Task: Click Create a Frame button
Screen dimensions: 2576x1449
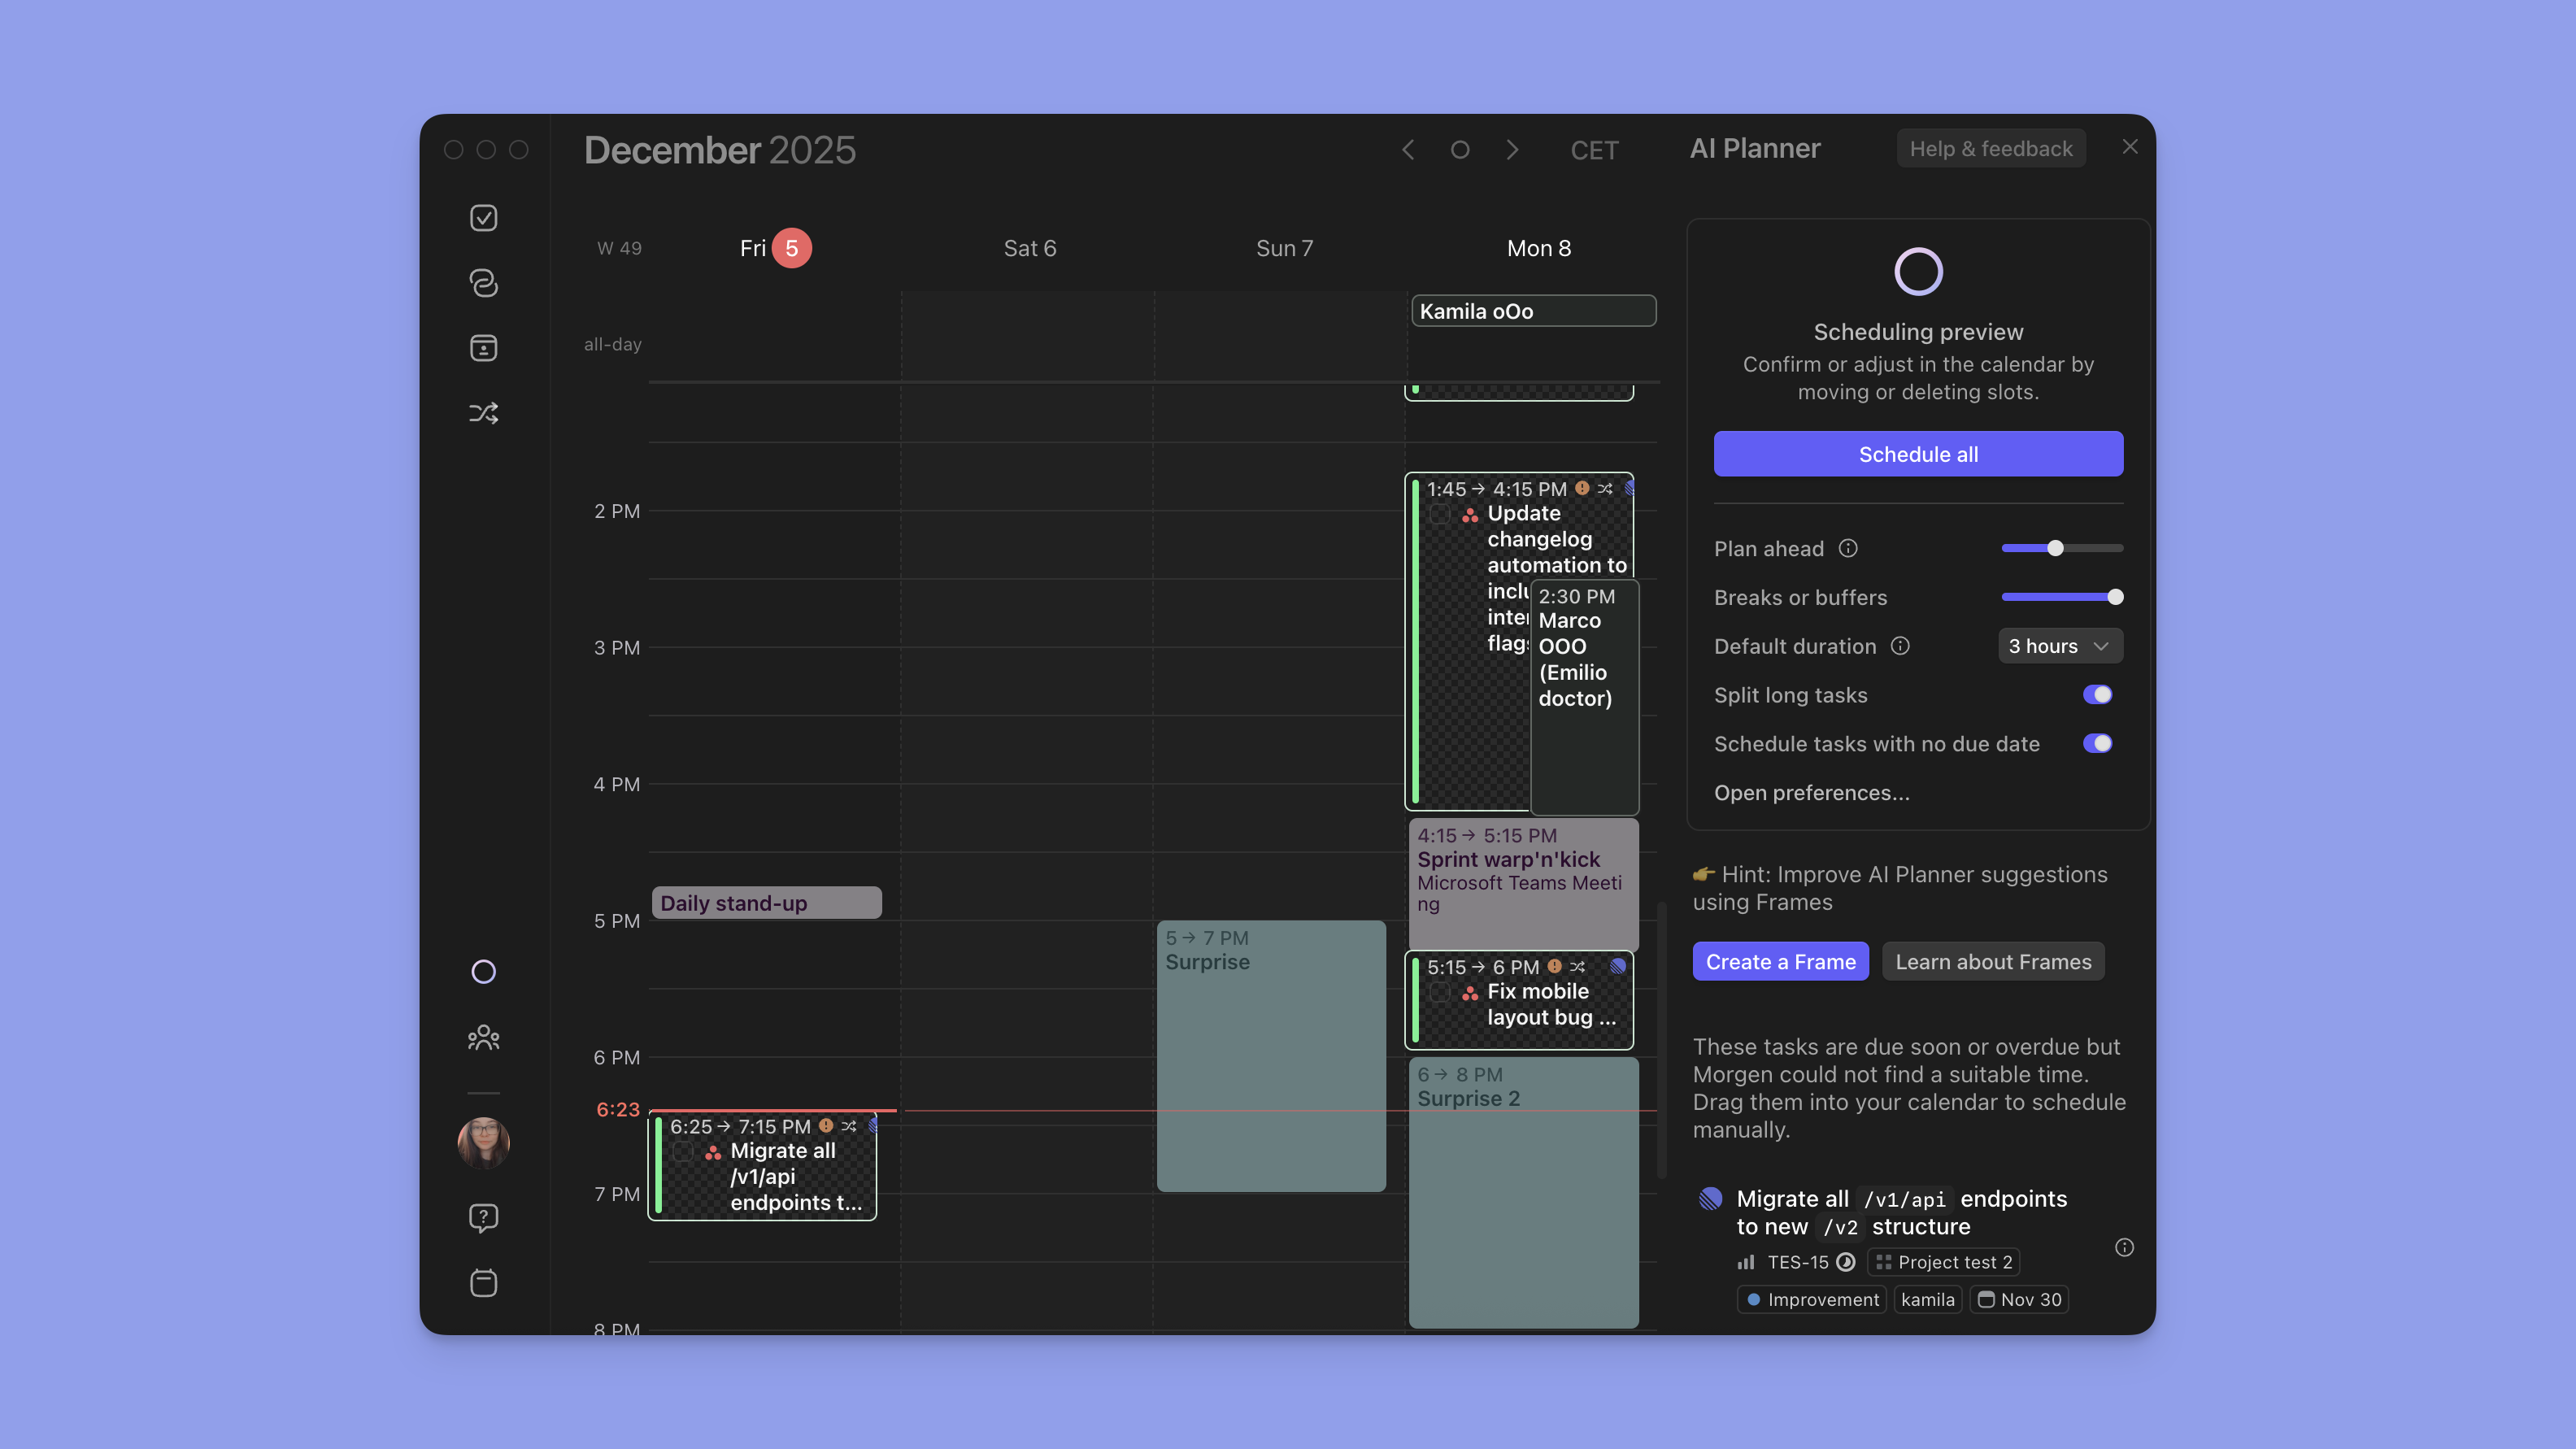Action: pos(1780,962)
